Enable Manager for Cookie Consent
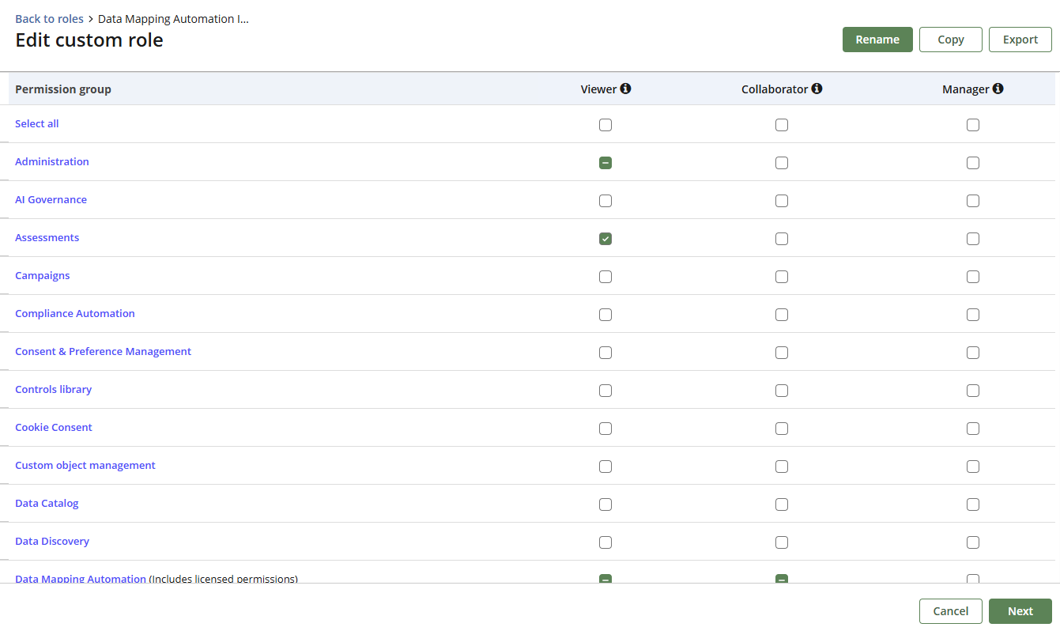1060x631 pixels. coord(973,429)
